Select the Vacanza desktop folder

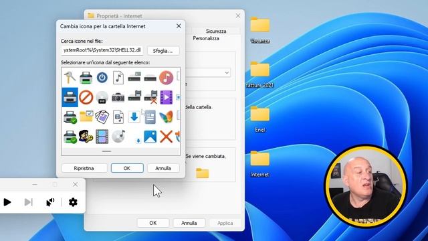point(260,30)
